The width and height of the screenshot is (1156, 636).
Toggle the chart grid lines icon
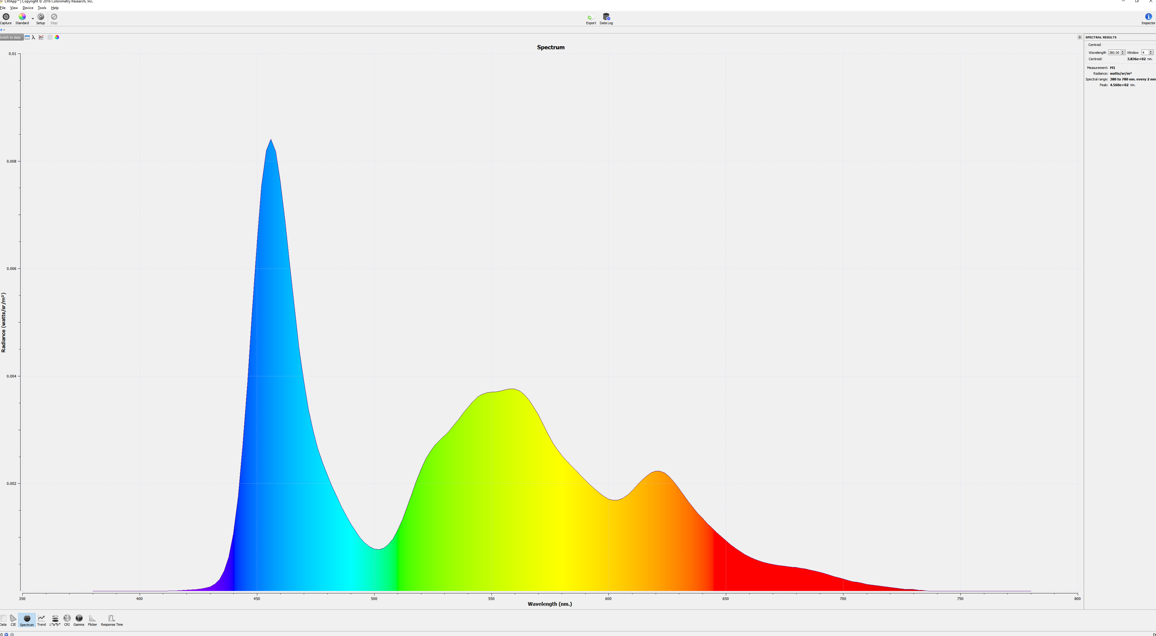point(50,37)
